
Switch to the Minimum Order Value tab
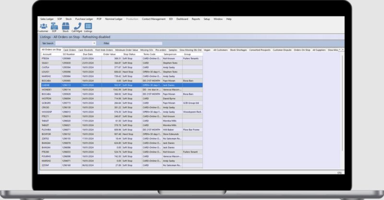tap(127, 50)
